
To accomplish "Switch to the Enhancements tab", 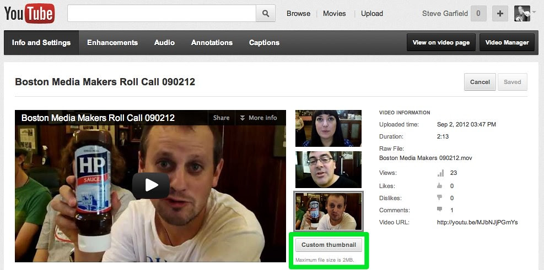I will (112, 42).
